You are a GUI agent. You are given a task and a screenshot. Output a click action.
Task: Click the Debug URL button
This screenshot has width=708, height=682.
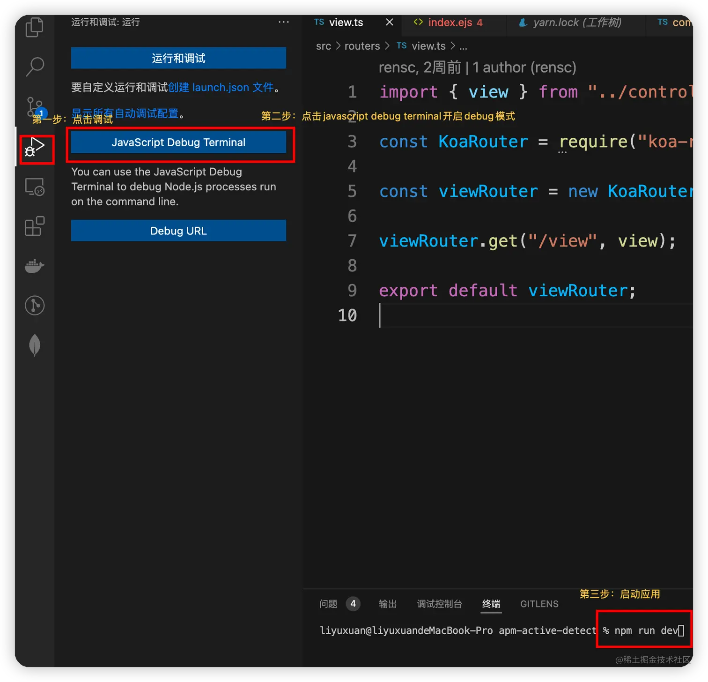pos(178,231)
